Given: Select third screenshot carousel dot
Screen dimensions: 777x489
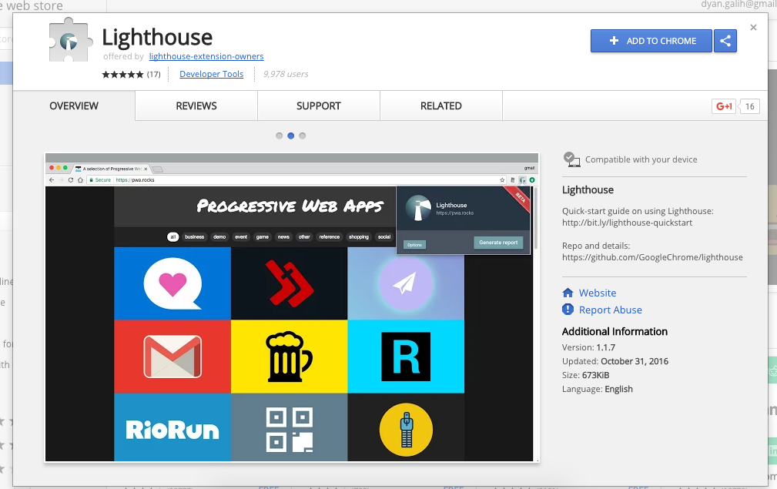Looking at the screenshot, I should [x=303, y=136].
